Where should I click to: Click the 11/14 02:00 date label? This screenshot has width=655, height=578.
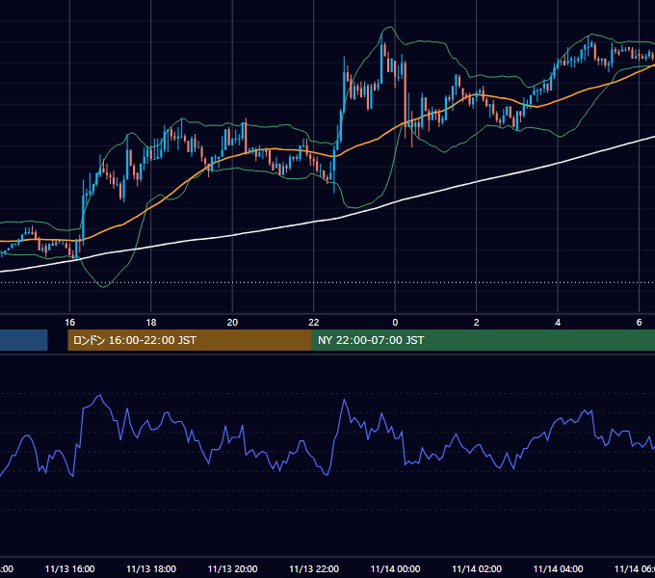click(477, 568)
